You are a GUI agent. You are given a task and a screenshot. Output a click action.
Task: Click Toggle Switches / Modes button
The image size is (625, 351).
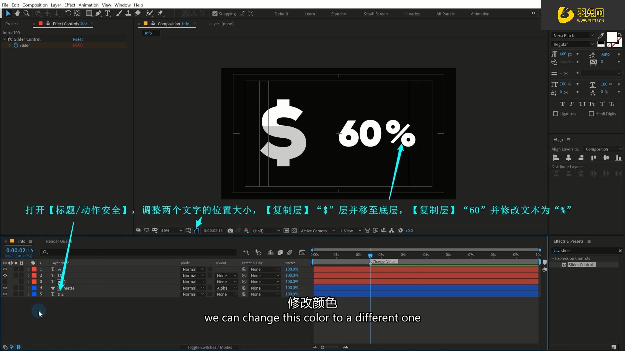pos(209,347)
